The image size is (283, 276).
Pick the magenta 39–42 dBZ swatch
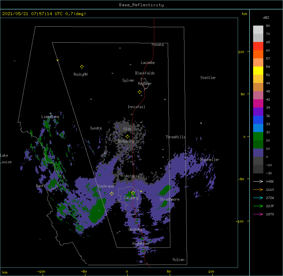[258, 103]
